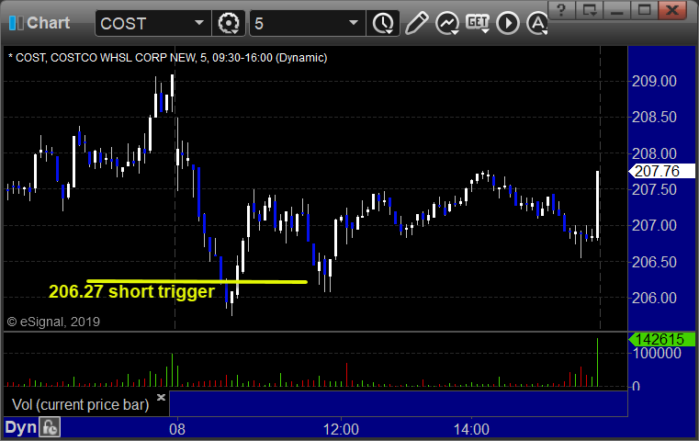
Task: Open the alerts 'A' icon
Action: point(537,23)
